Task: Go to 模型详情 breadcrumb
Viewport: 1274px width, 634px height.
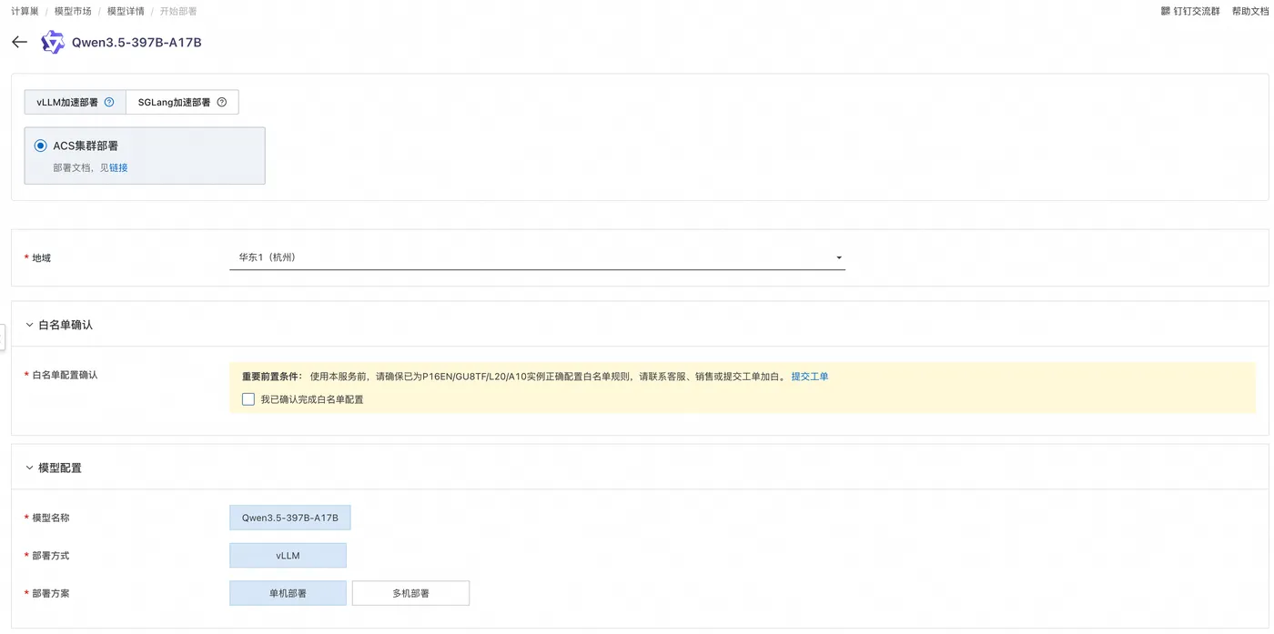Action: coord(126,12)
